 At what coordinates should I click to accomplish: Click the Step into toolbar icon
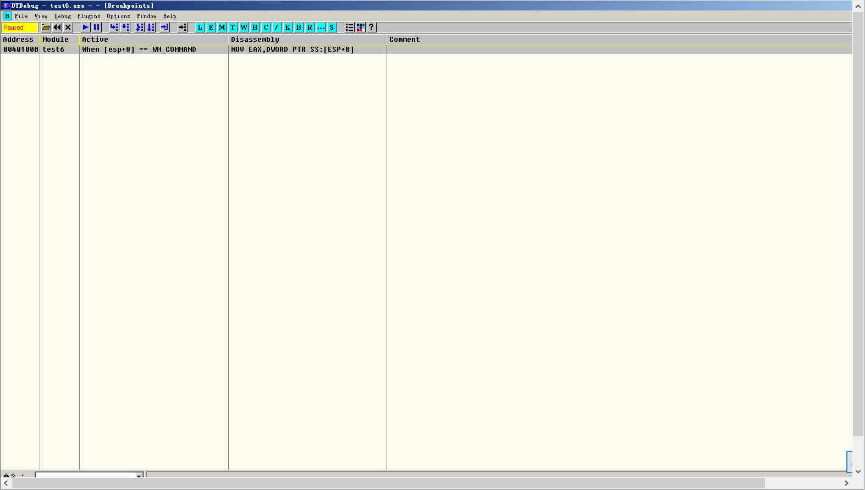click(114, 27)
